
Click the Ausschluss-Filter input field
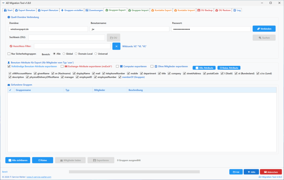(72, 46)
